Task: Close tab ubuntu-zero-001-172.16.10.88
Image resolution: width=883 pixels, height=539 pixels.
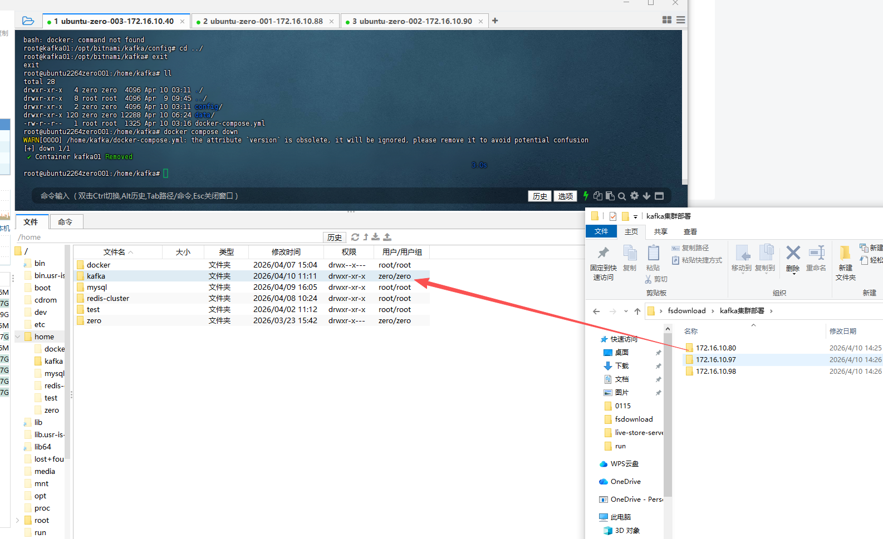Action: click(x=331, y=22)
